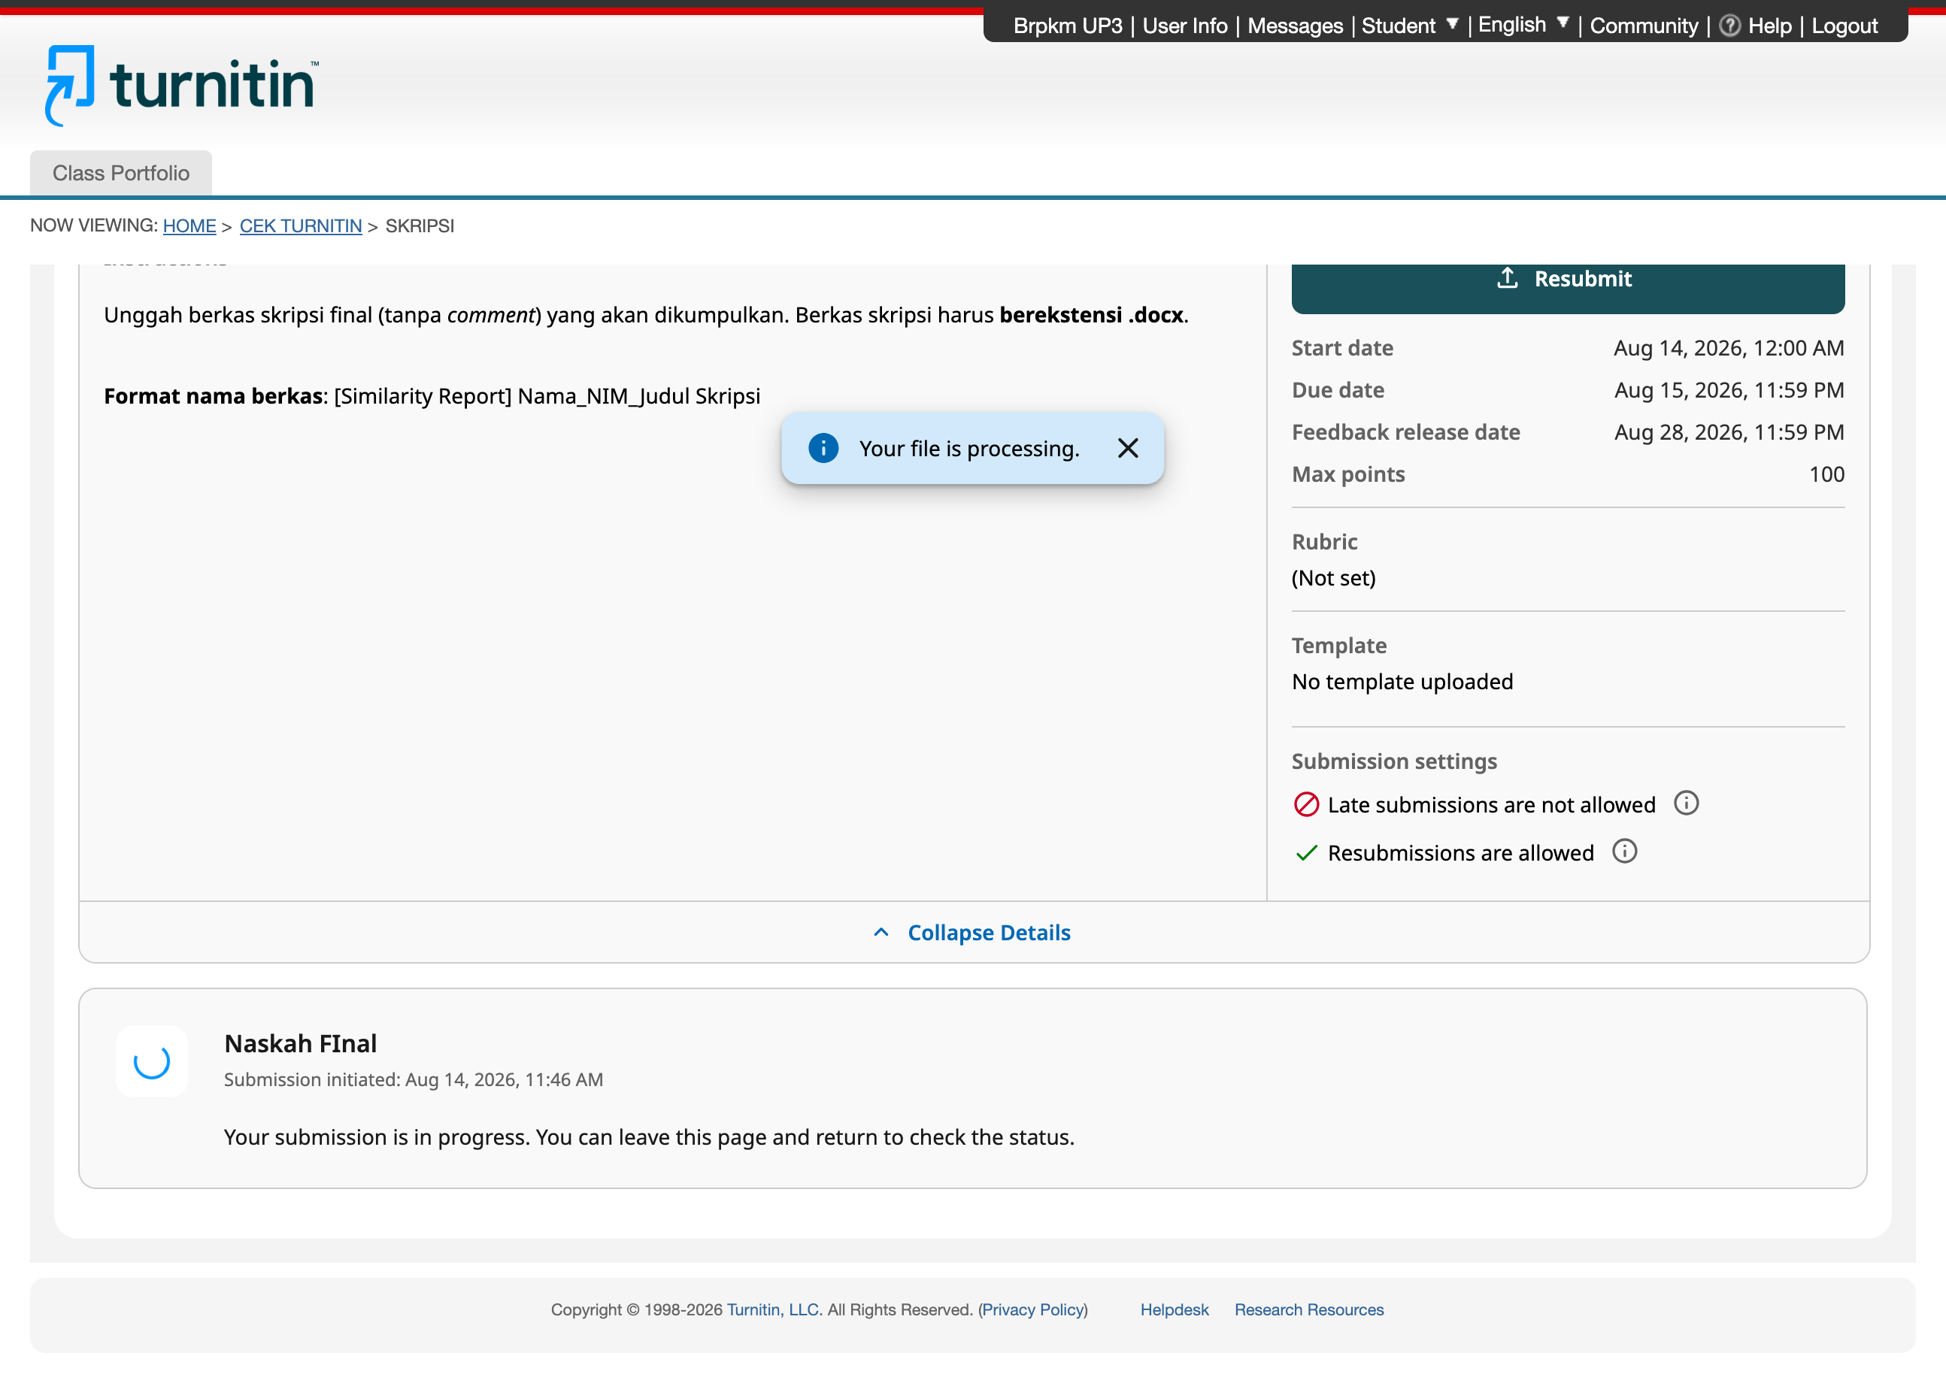Open the Class Portfolio tab
Screen dimensions: 1946x1383
121,173
